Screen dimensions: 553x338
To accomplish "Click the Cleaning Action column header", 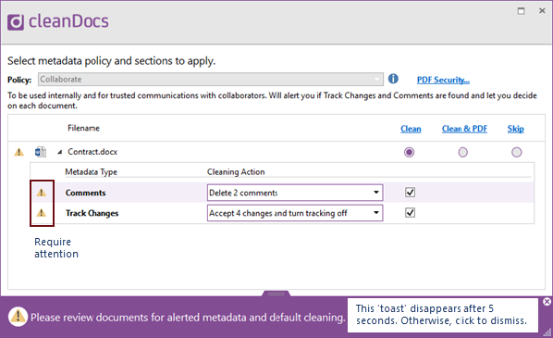I will click(x=236, y=172).
